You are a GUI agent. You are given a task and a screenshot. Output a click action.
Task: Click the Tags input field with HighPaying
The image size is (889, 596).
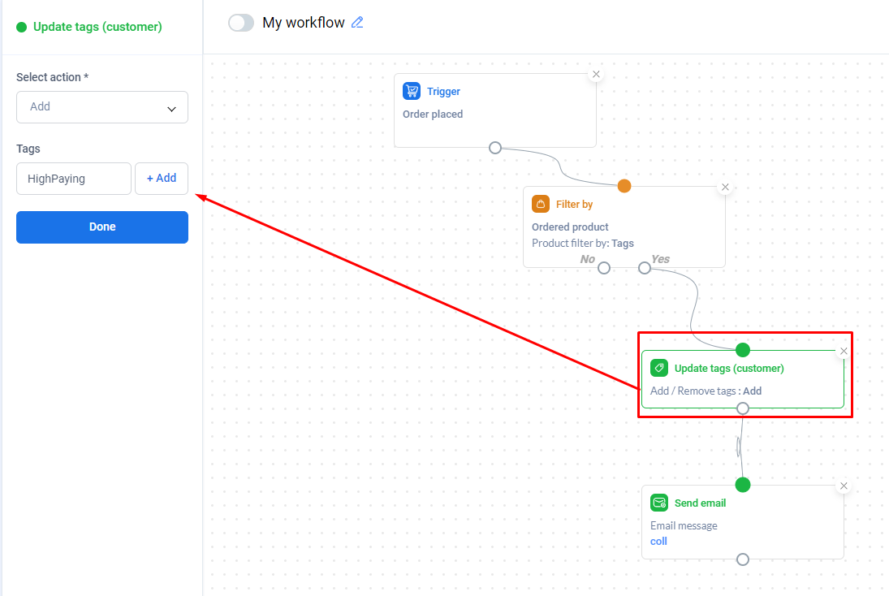click(74, 179)
